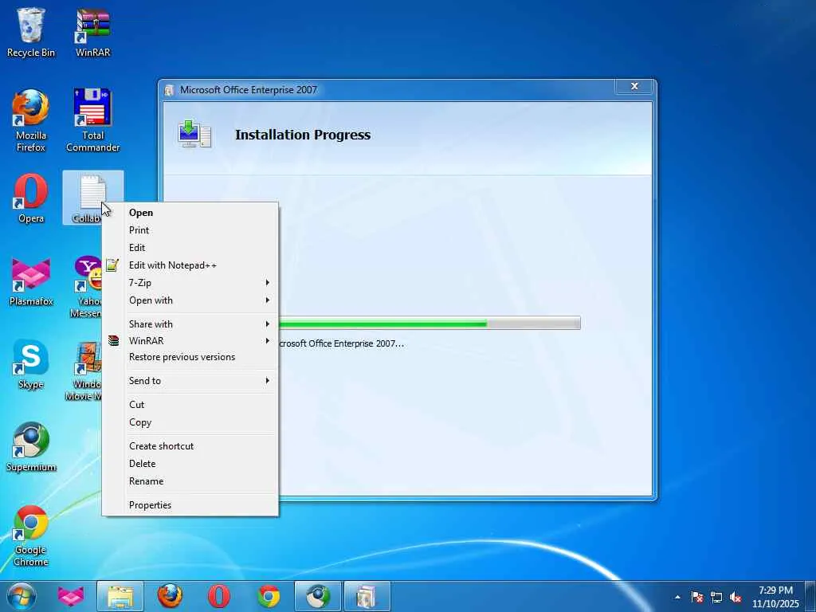Expand the WinRAR submenu
816x612 pixels.
(x=190, y=340)
